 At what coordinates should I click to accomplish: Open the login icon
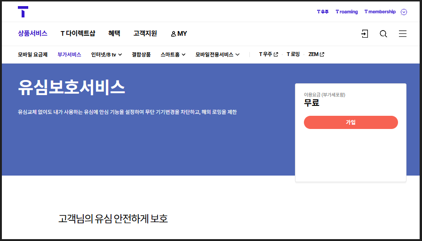pyautogui.click(x=365, y=34)
